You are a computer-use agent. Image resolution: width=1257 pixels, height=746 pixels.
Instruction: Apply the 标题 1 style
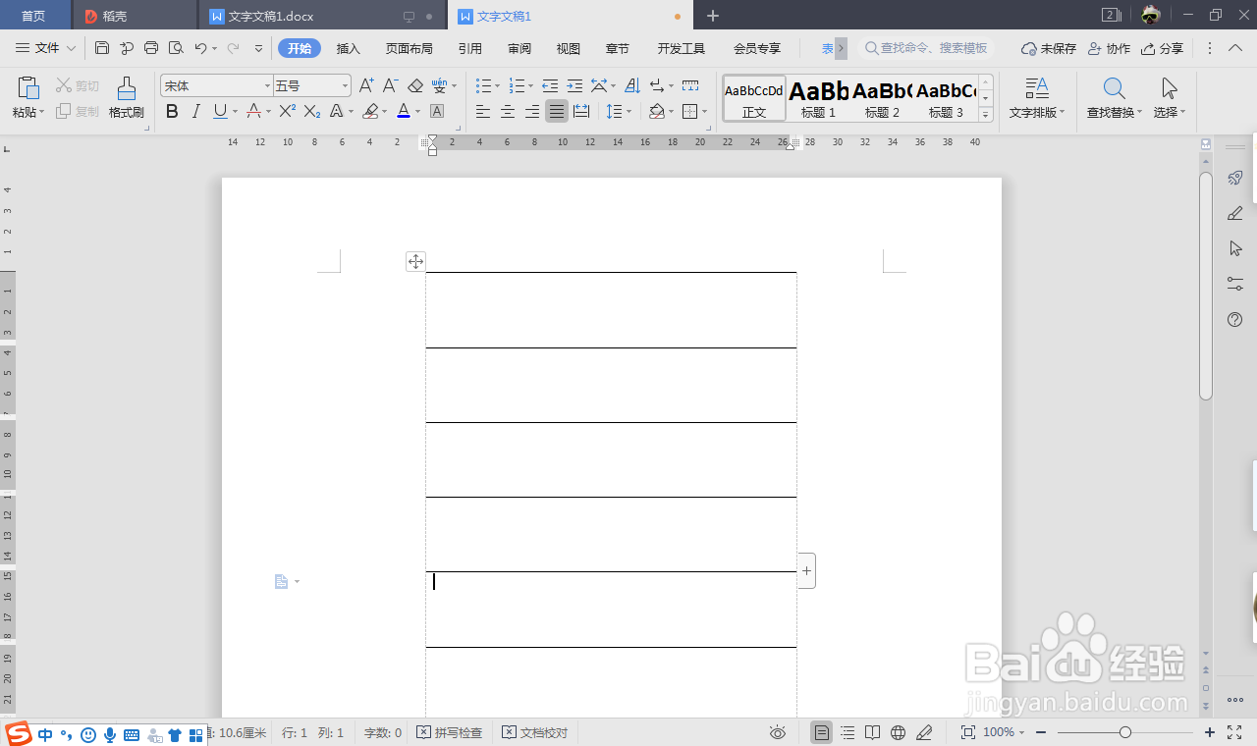(x=818, y=98)
